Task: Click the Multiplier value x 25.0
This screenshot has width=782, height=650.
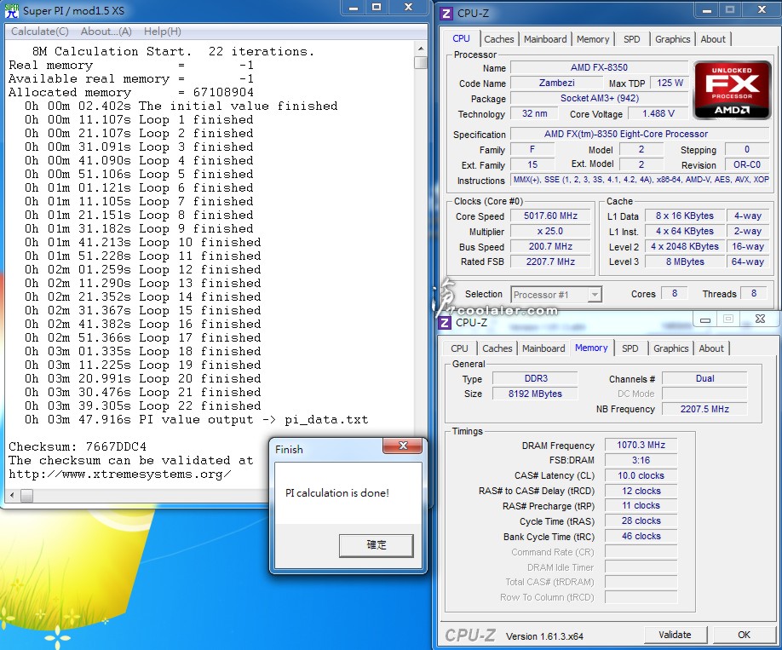Action: 550,231
